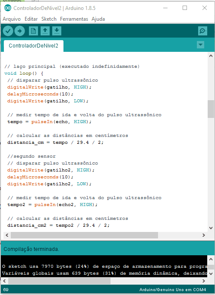Click console horizontal scrollbar right arrow

tap(203, 281)
